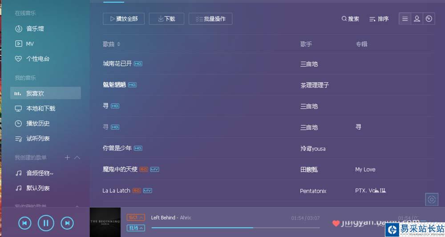Open the SQ quality dropdown in the player

(x=136, y=217)
